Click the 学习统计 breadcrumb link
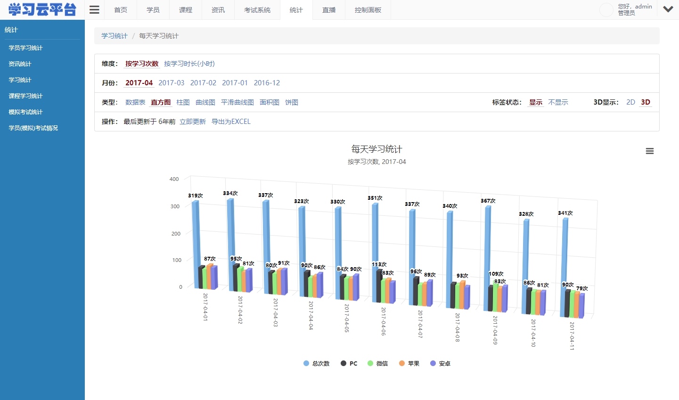 point(114,35)
